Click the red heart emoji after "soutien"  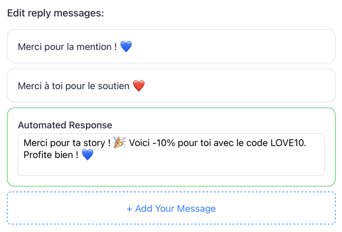pyautogui.click(x=139, y=86)
